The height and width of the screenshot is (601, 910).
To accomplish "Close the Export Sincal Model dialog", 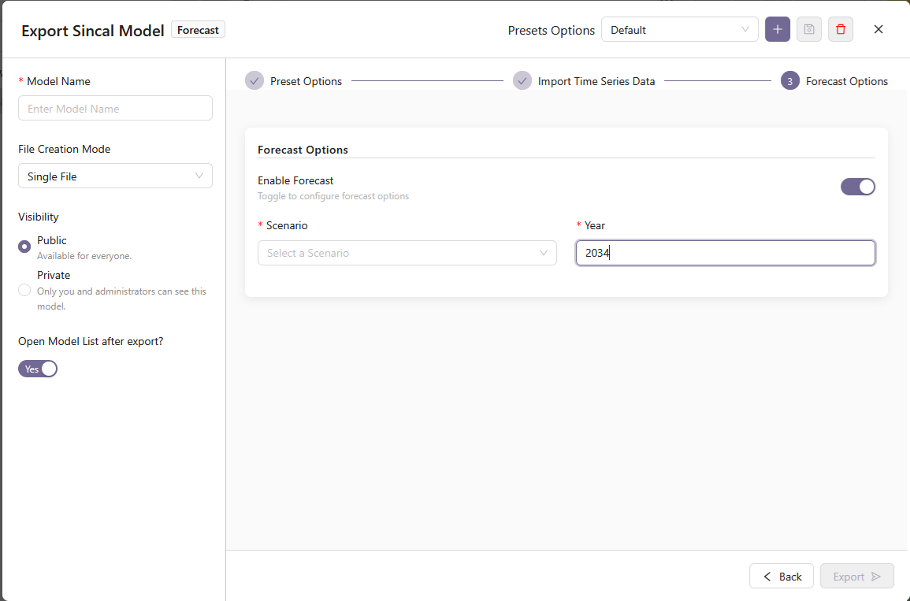I will (878, 30).
